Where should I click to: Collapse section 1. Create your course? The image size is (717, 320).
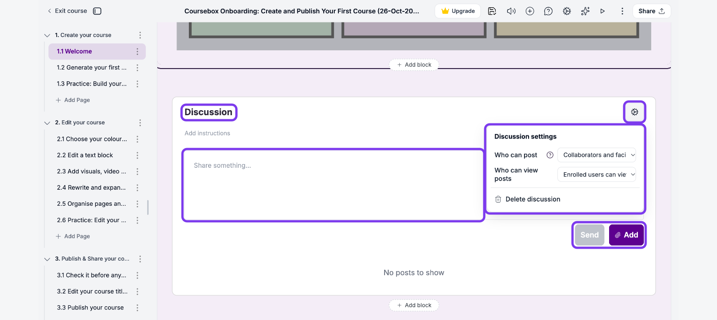point(47,35)
